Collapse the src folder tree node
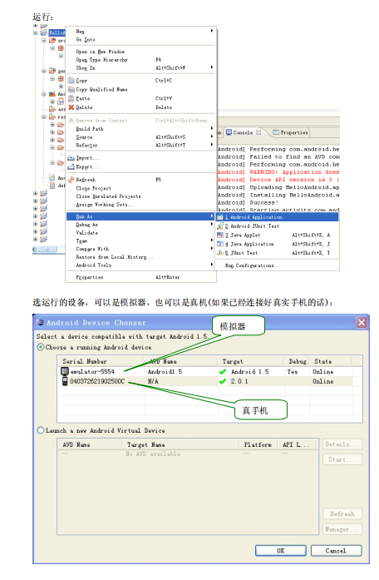The width and height of the screenshot is (379, 580). pos(43,40)
